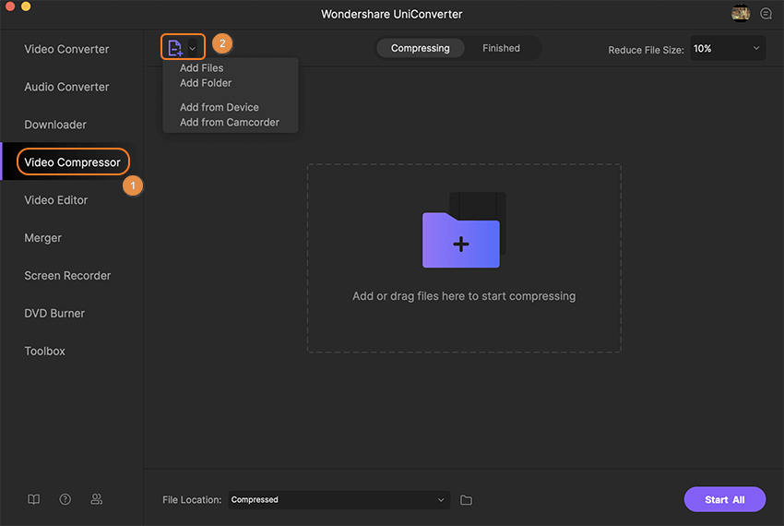784x526 pixels.
Task: Choose Add Files from the menu
Action: pyautogui.click(x=201, y=68)
